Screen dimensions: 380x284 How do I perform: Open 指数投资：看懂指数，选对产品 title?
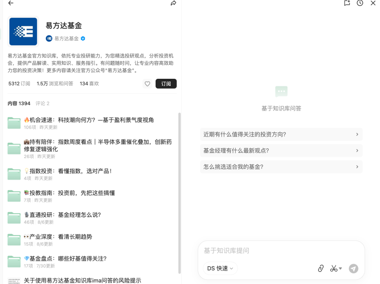(68, 171)
